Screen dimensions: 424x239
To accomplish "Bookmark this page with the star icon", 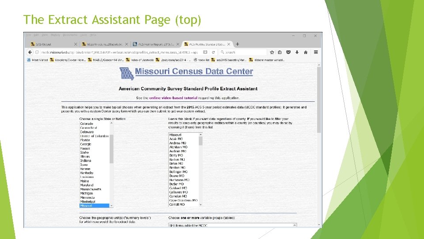I will (272, 52).
